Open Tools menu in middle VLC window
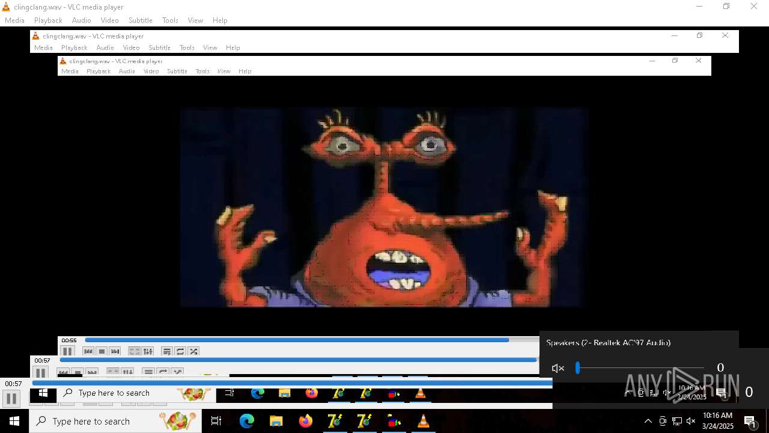 [187, 48]
